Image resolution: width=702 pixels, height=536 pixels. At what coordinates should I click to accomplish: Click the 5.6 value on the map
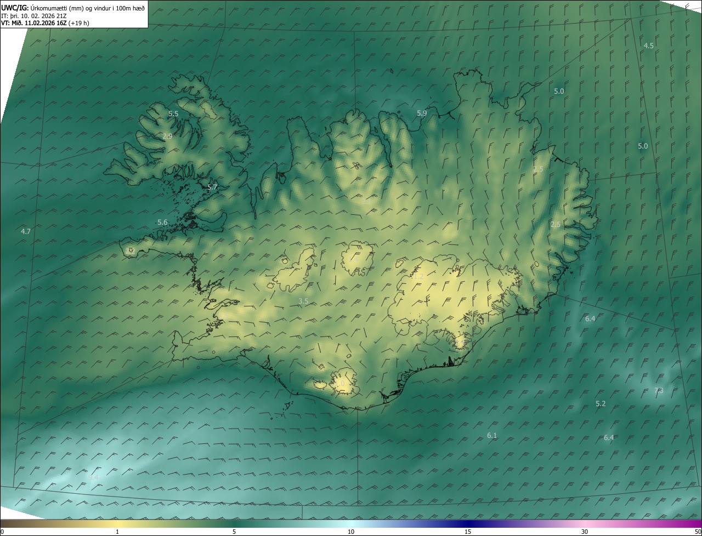(162, 222)
